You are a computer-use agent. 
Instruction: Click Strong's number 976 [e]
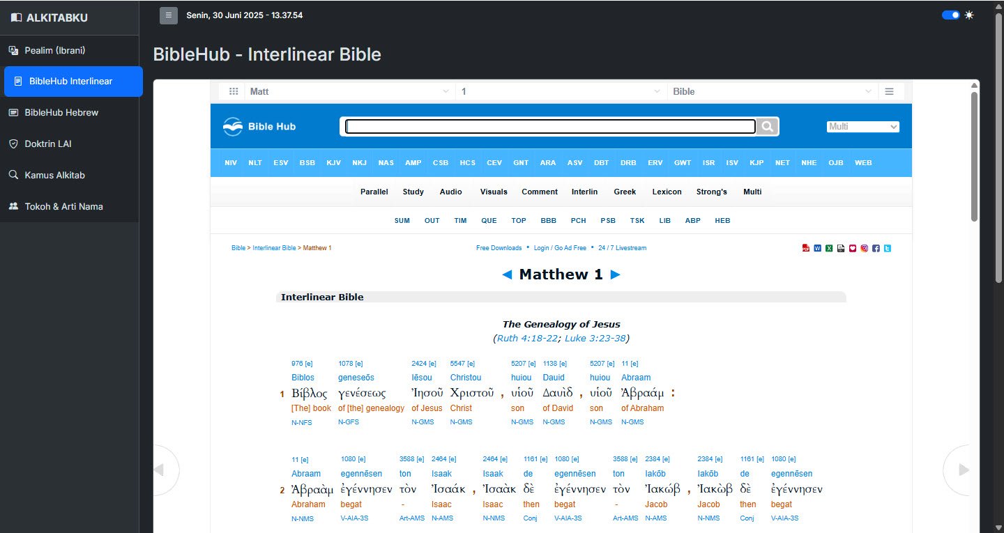tap(302, 364)
